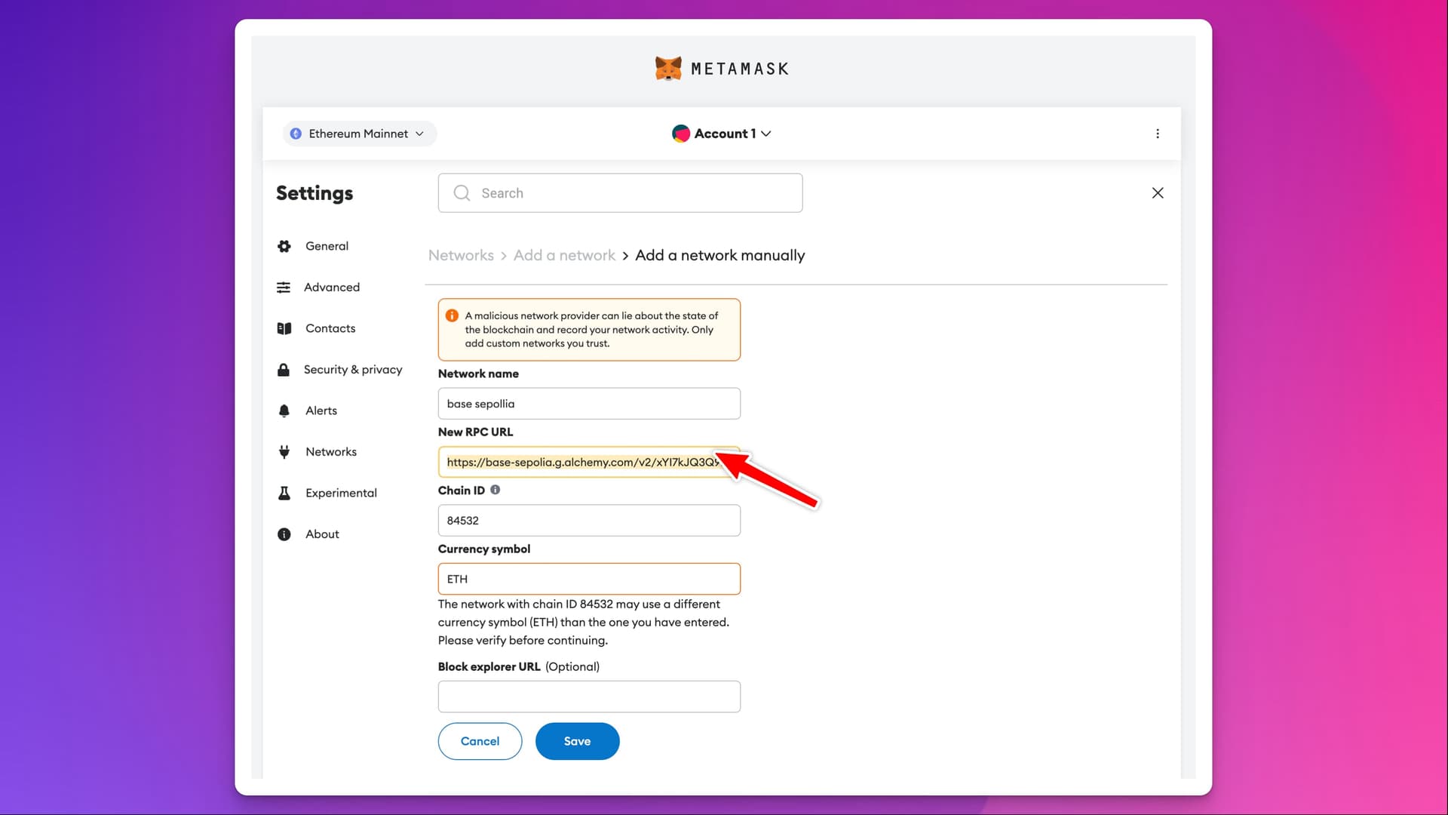Click the close X button in settings

[1157, 193]
